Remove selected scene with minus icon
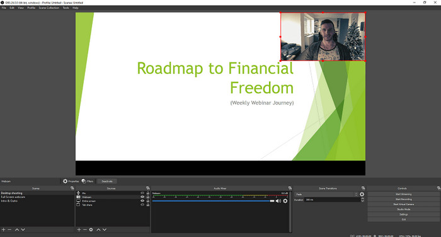 point(9,229)
